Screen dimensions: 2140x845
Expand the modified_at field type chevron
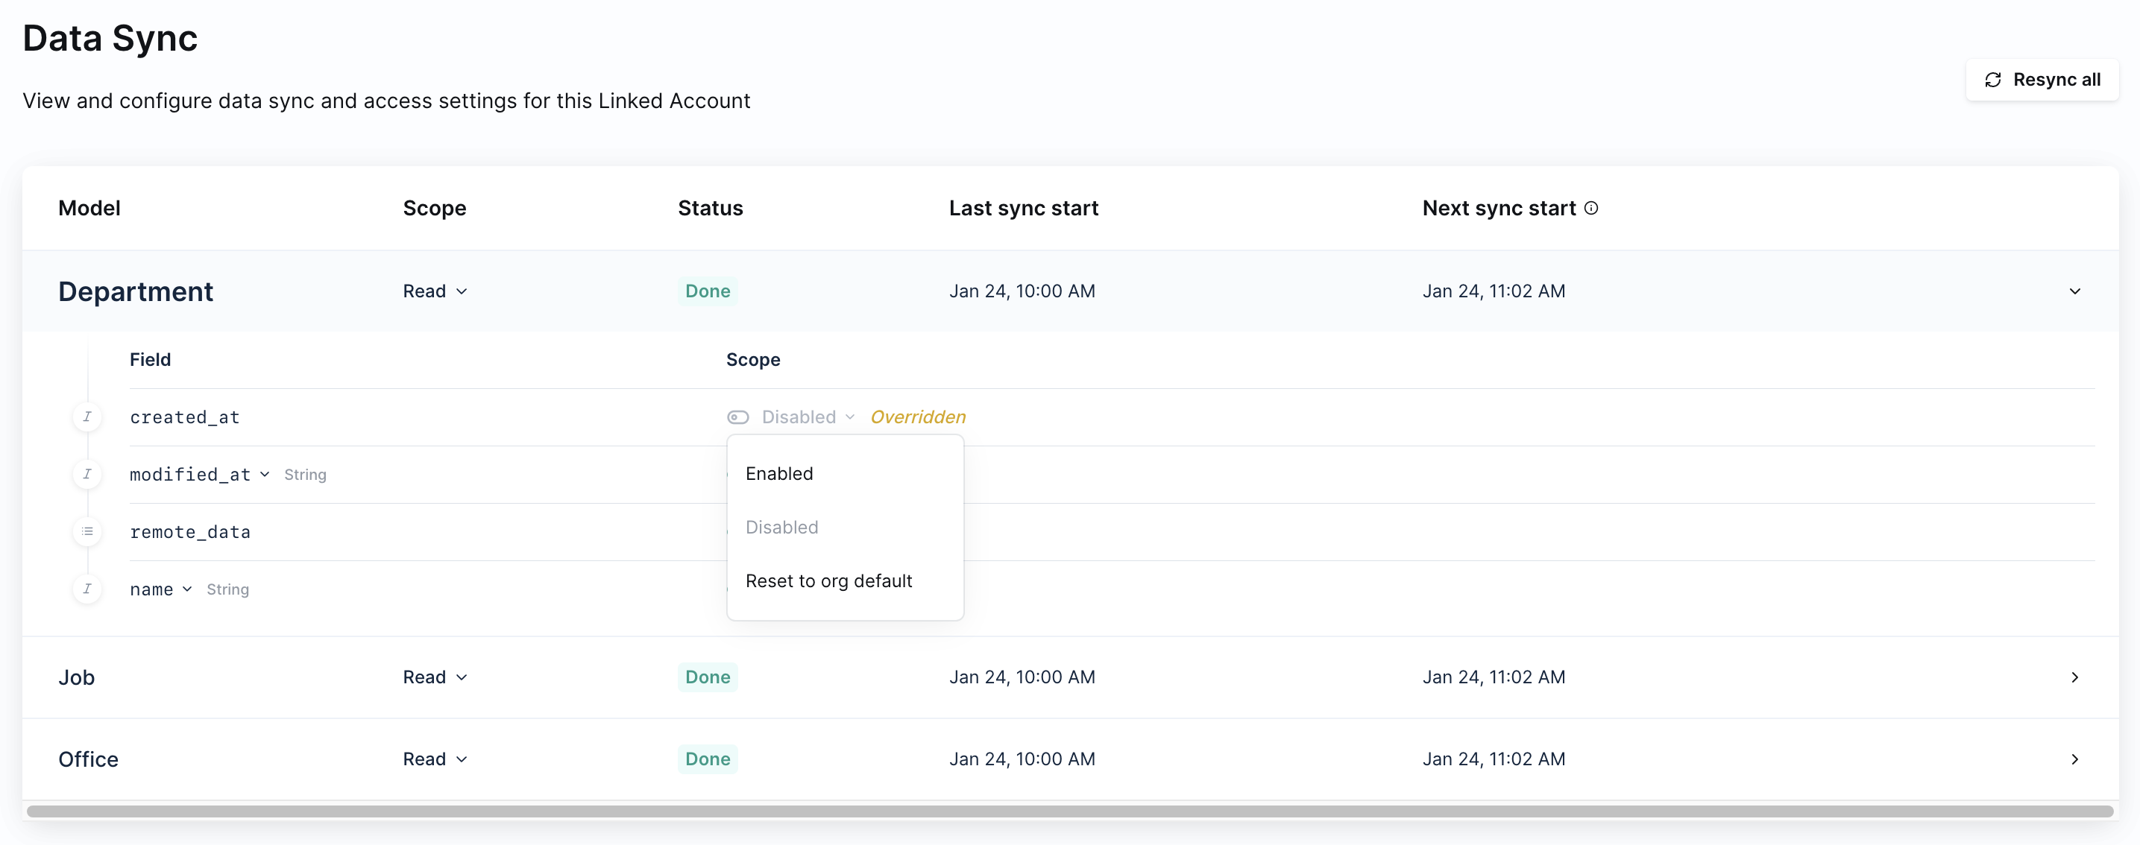264,474
